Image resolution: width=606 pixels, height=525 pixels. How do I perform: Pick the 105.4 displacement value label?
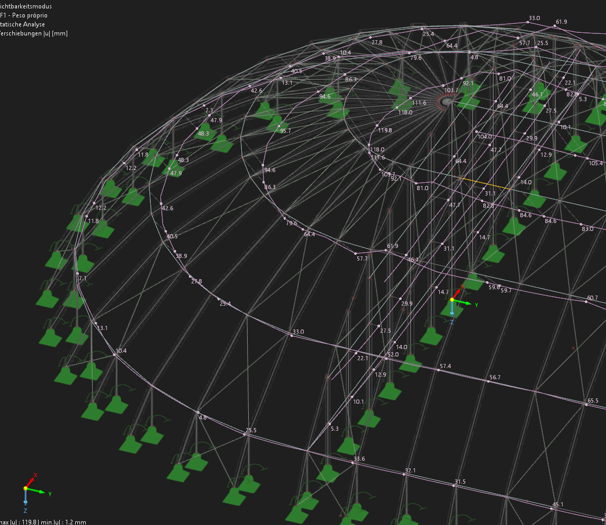tap(595, 163)
